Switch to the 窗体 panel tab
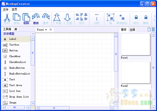157x111 pixels. [124, 30]
